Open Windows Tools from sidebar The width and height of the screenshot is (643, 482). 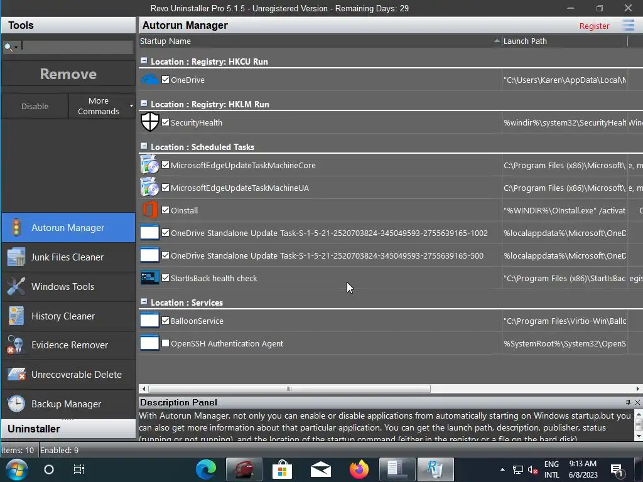(68, 286)
